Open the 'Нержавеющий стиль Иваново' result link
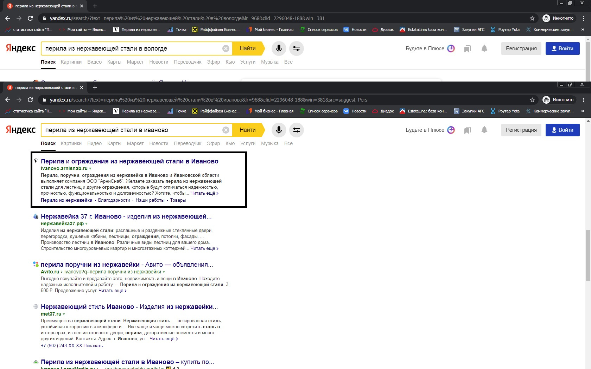591x369 pixels. [x=129, y=307]
